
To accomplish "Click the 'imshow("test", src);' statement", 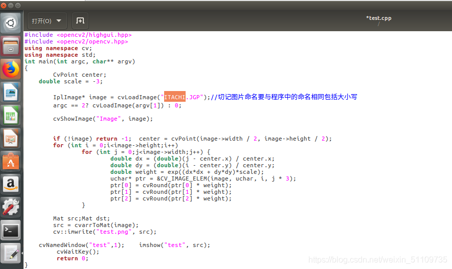I will [174, 245].
